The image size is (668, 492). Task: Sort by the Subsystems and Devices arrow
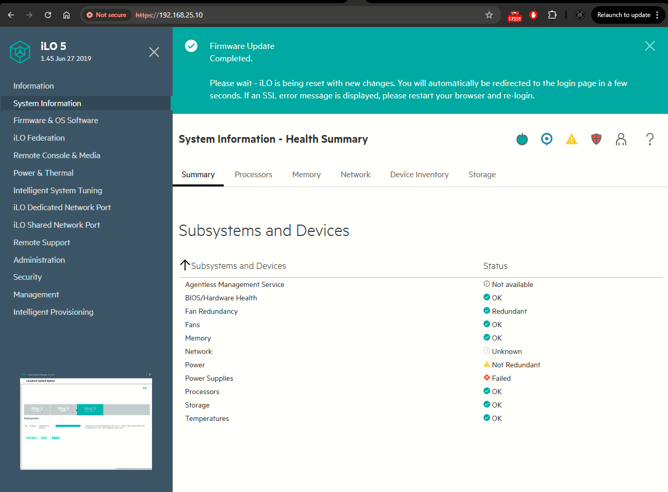coord(185,265)
